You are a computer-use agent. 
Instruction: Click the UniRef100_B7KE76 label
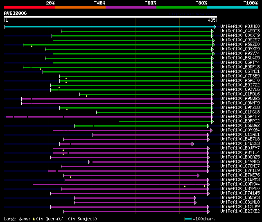tap(240, 175)
